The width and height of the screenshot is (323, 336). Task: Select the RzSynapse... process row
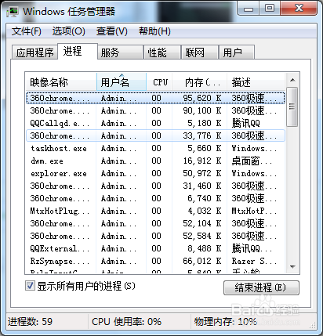tap(155, 261)
